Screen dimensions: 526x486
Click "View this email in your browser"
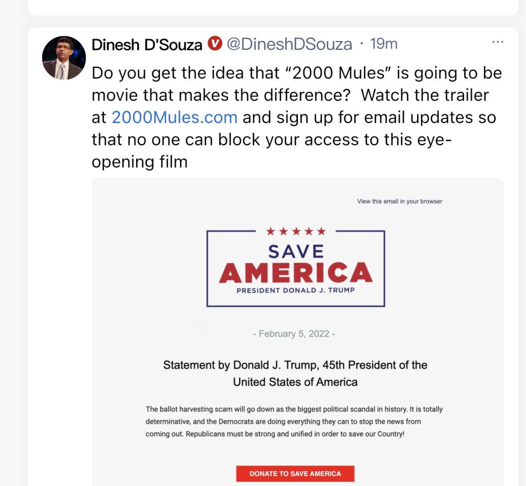pyautogui.click(x=399, y=201)
